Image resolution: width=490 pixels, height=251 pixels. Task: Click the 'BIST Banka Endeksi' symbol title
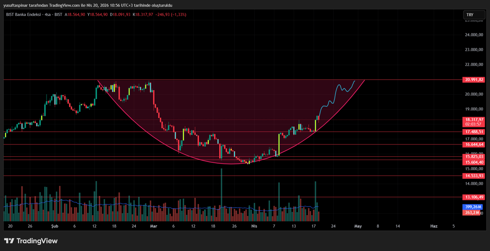point(23,14)
